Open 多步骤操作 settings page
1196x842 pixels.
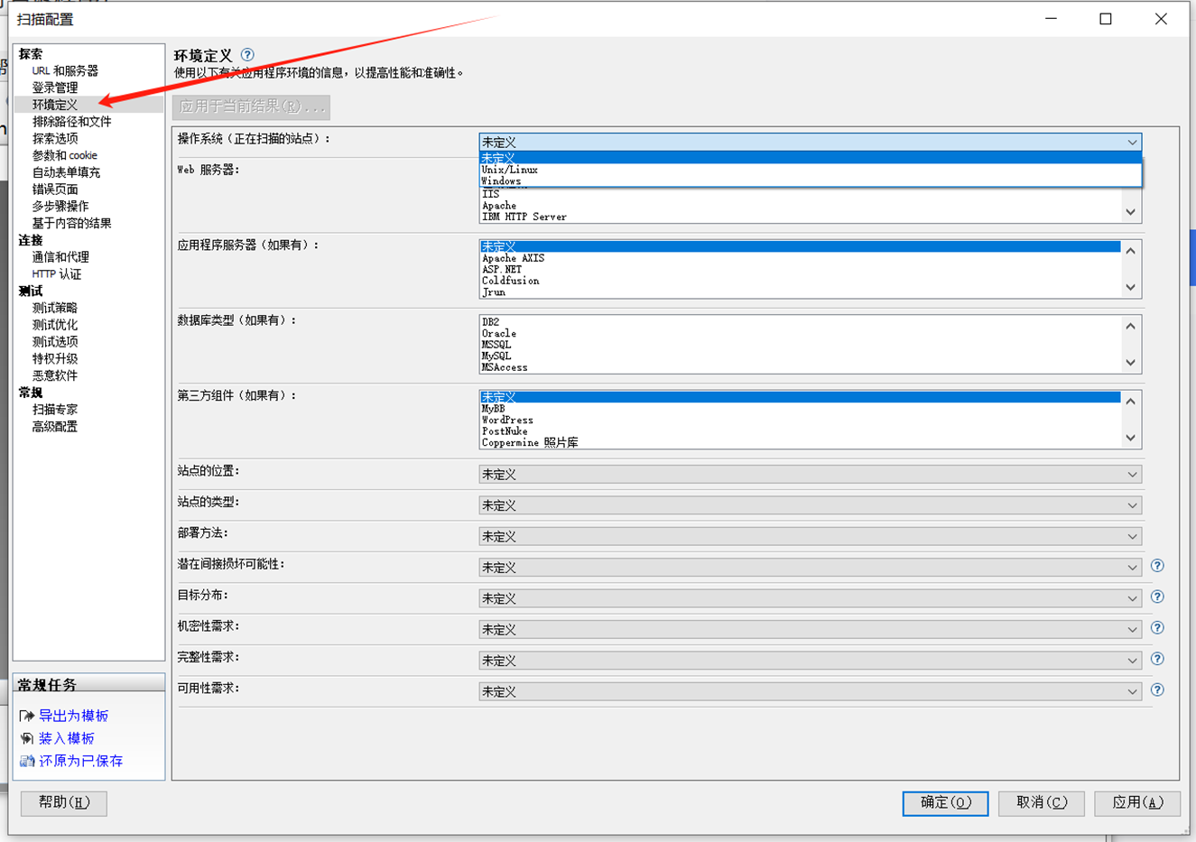coord(60,206)
